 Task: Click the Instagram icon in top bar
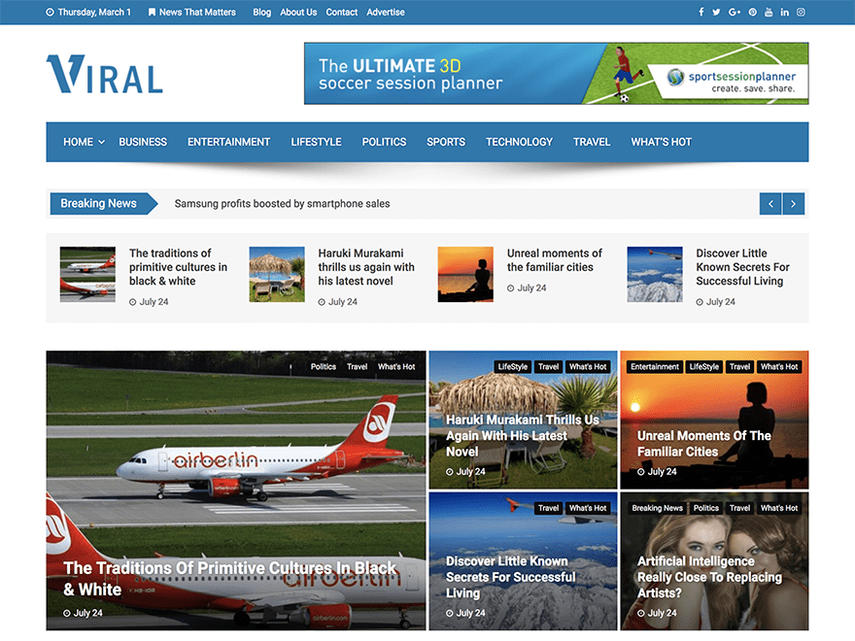coord(802,13)
